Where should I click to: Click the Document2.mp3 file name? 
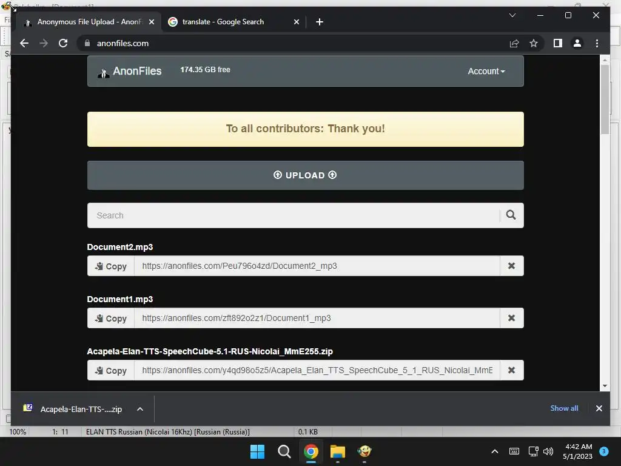point(120,247)
